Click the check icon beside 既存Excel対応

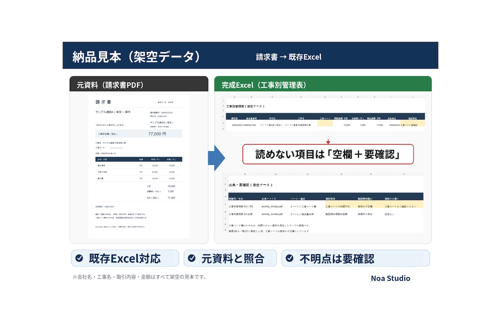coord(79,258)
